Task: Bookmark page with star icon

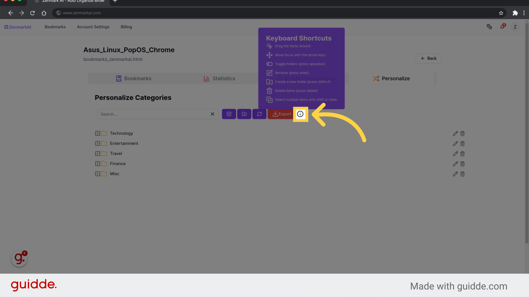Action: (x=501, y=13)
